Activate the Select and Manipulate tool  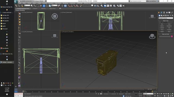tap(62, 6)
